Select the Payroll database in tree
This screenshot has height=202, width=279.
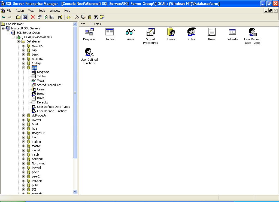[x=36, y=168]
